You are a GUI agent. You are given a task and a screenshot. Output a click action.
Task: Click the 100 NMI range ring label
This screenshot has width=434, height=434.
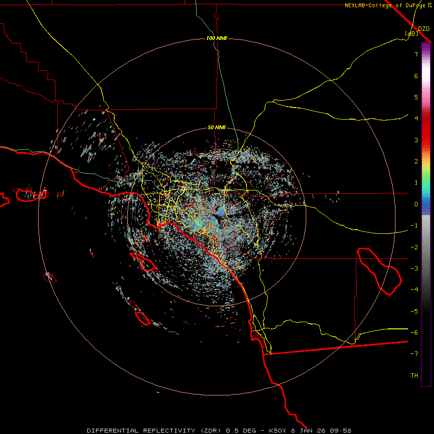(x=217, y=38)
